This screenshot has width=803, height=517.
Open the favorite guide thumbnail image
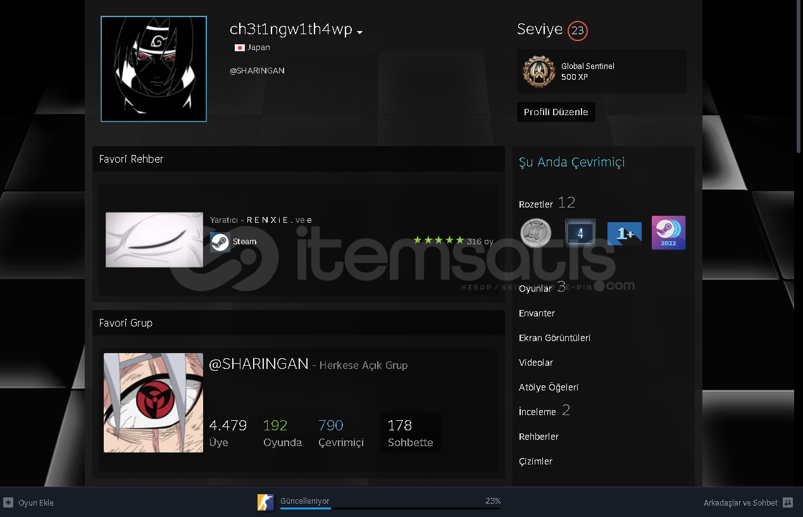pyautogui.click(x=154, y=240)
